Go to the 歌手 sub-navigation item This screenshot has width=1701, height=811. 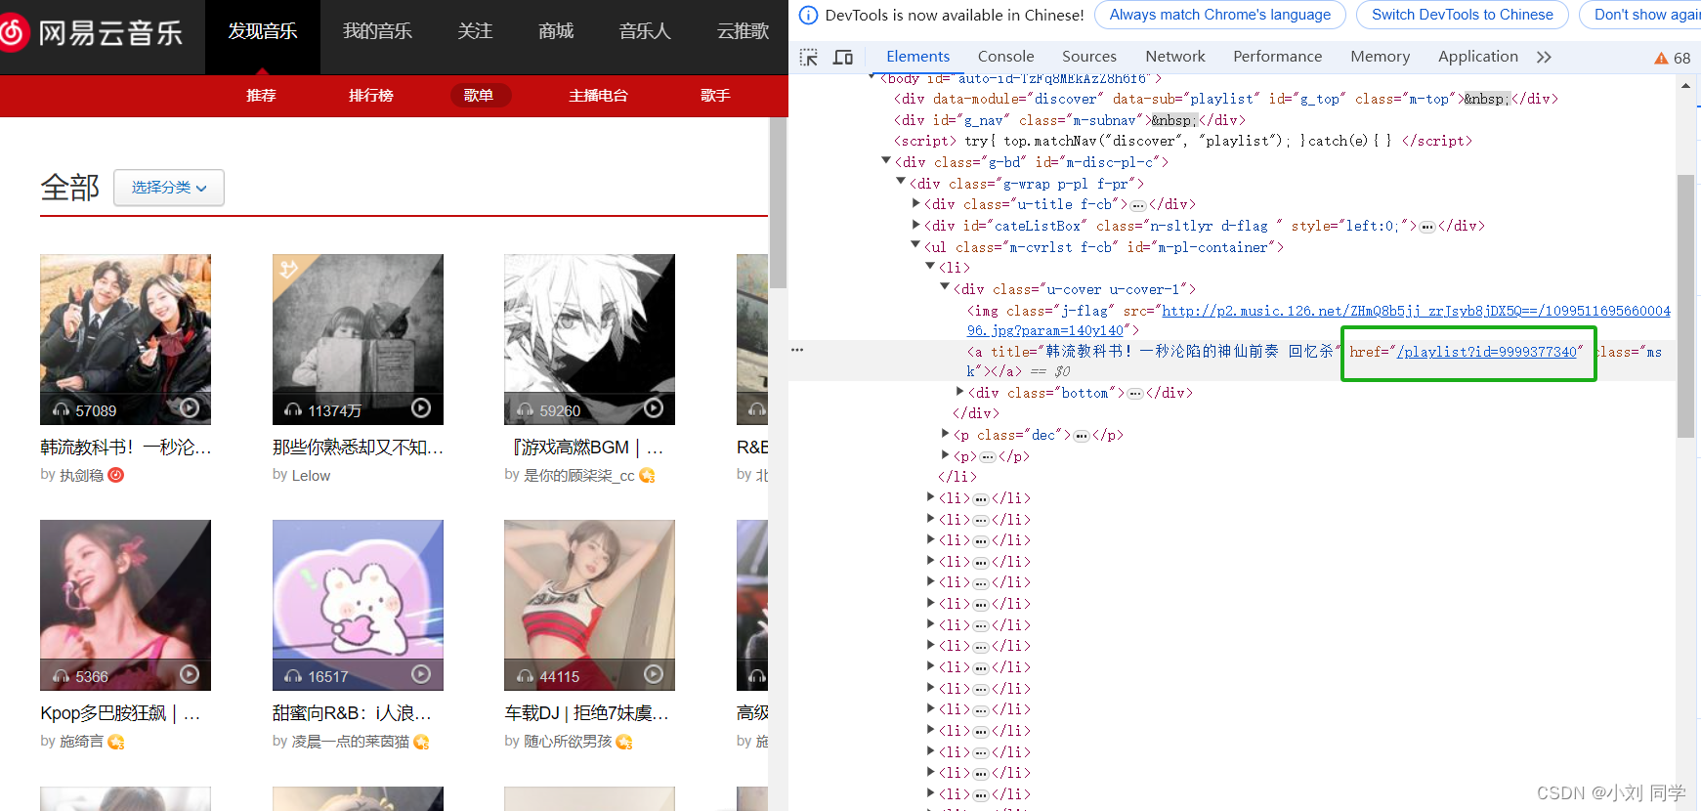coord(715,96)
